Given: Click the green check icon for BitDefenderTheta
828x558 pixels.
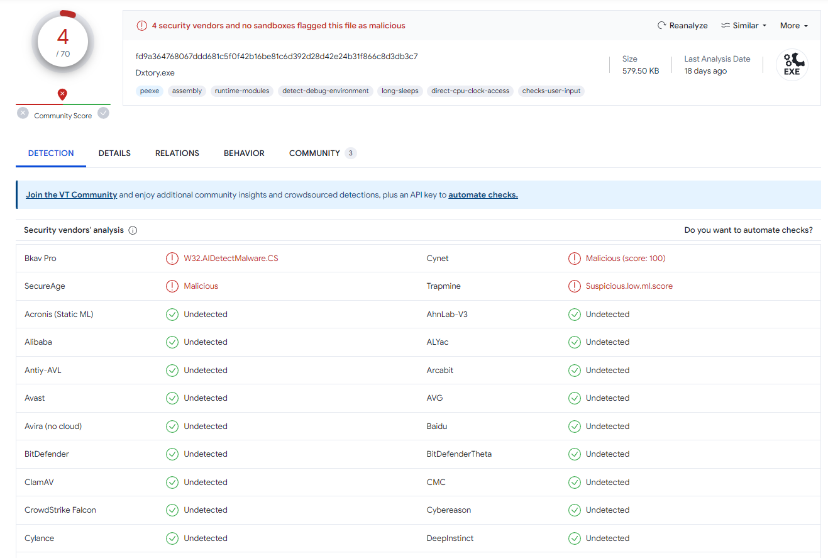Looking at the screenshot, I should [574, 454].
